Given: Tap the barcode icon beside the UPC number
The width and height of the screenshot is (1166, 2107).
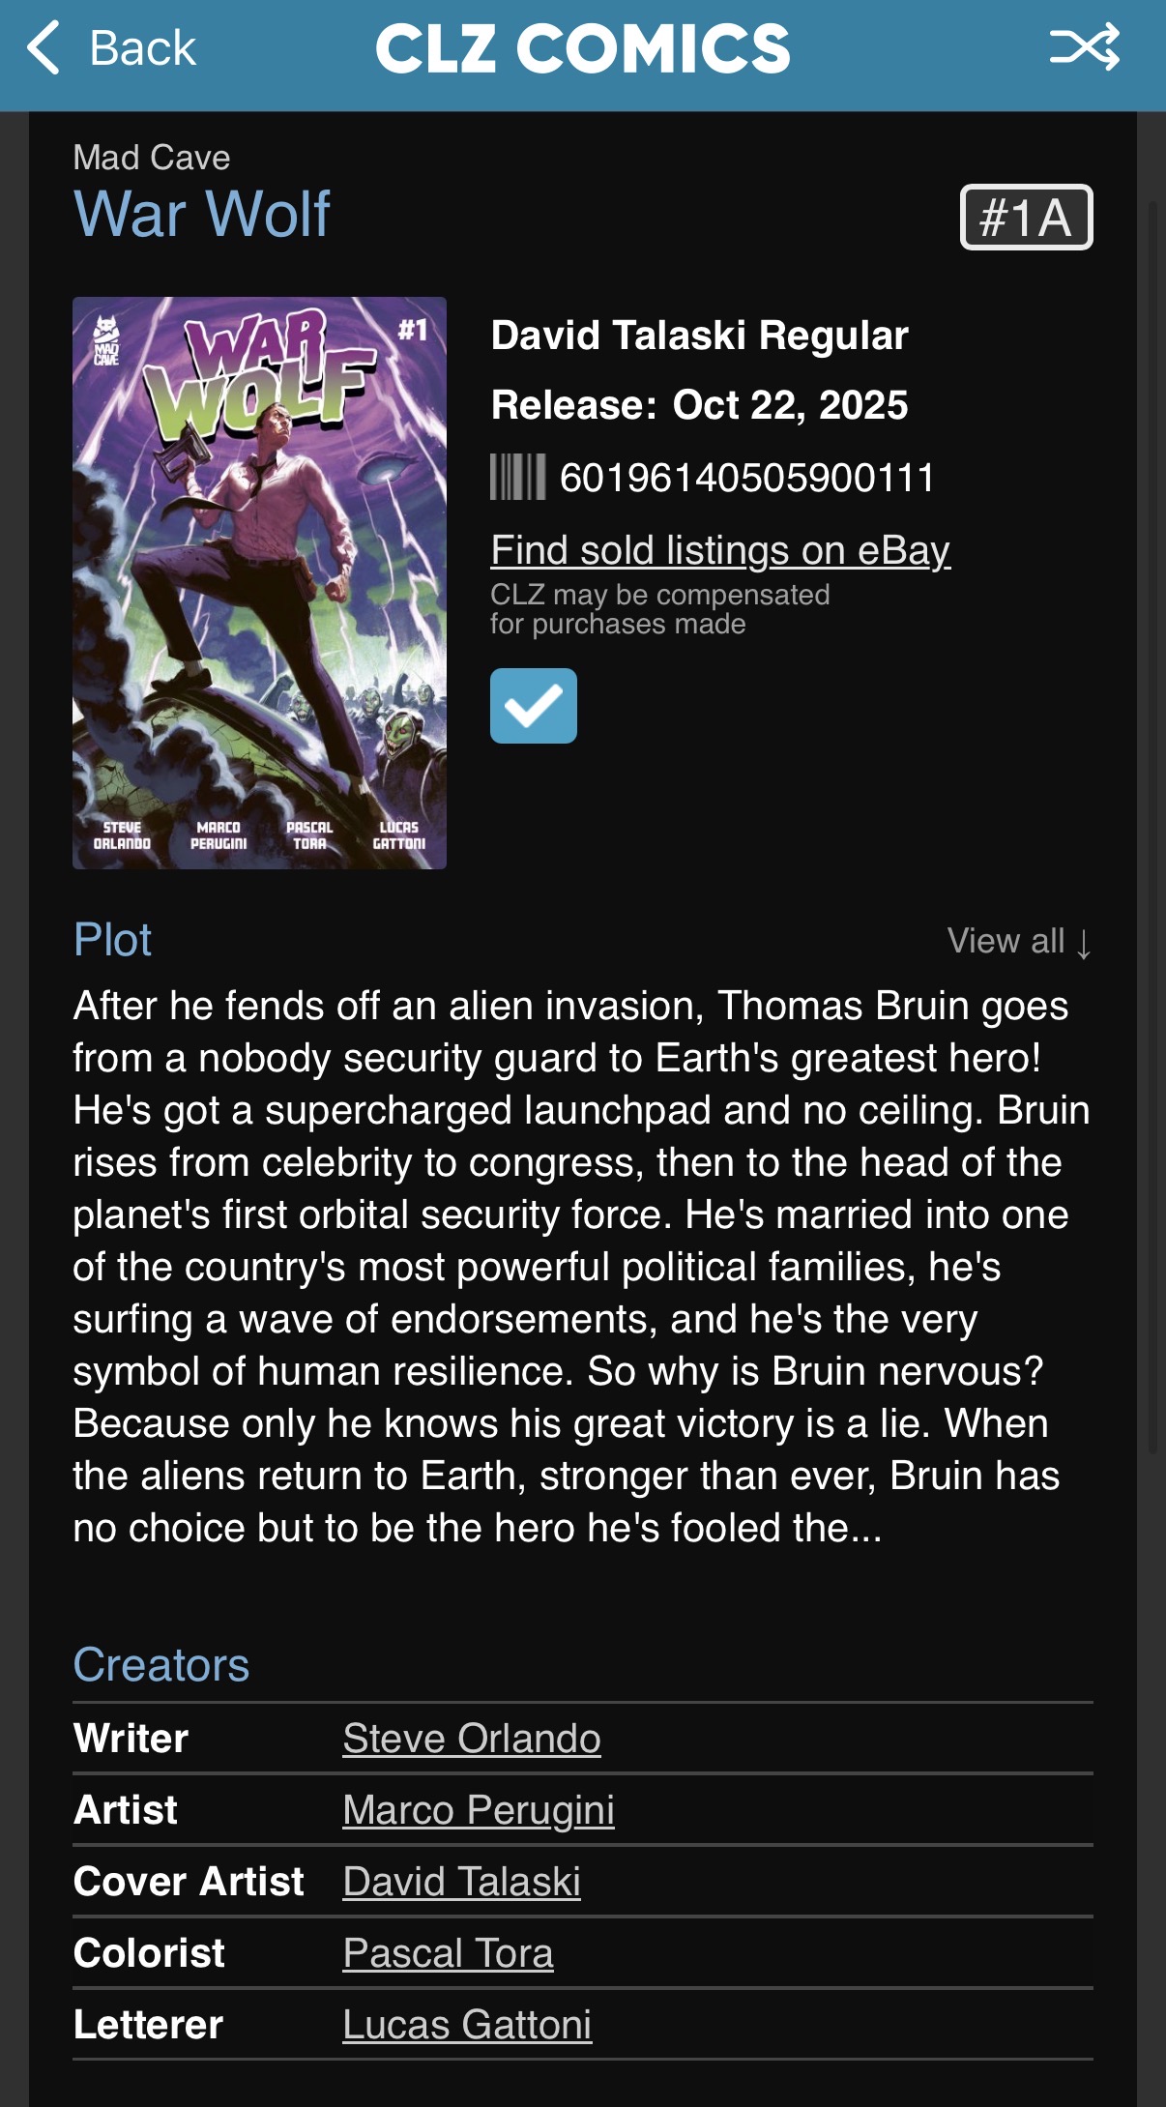Looking at the screenshot, I should (517, 478).
